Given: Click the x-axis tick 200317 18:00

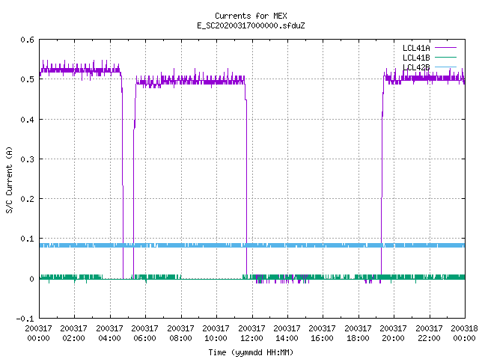Looking at the screenshot, I should click(x=358, y=333).
